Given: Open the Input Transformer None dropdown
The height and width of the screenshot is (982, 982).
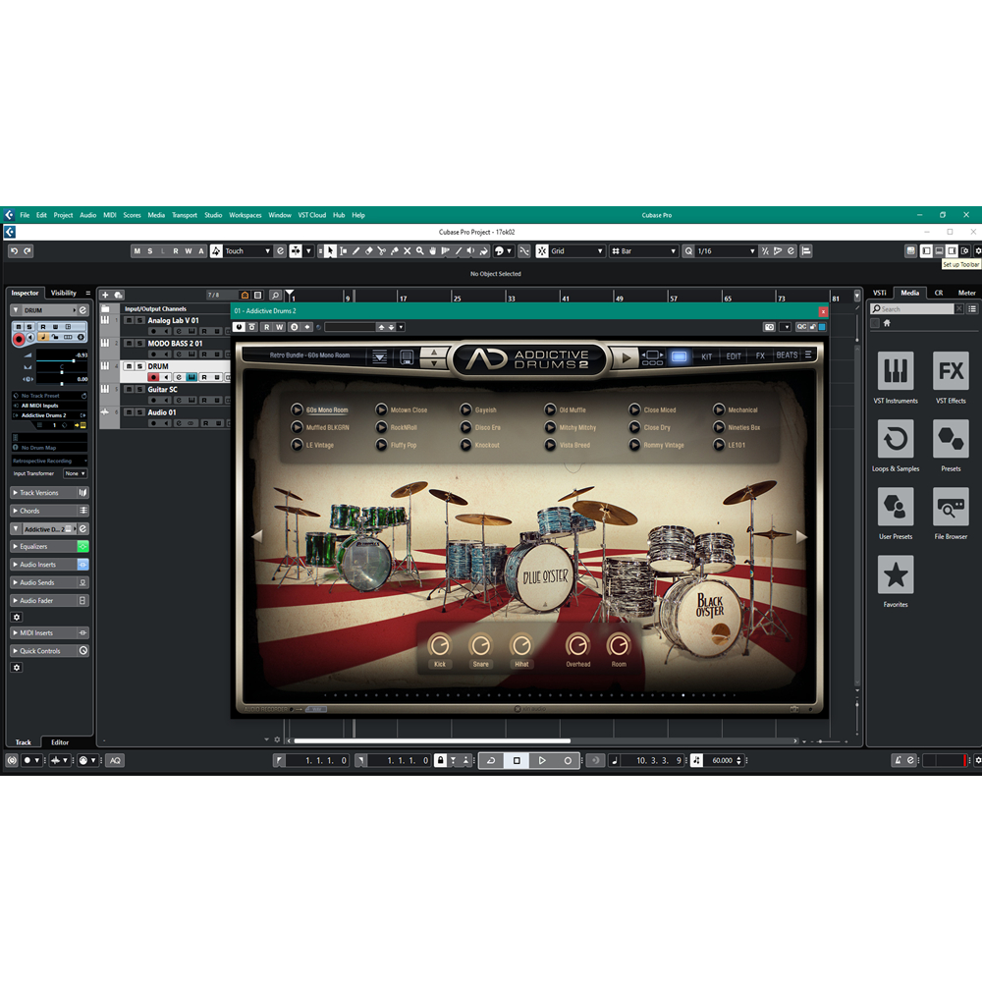Looking at the screenshot, I should point(76,474).
